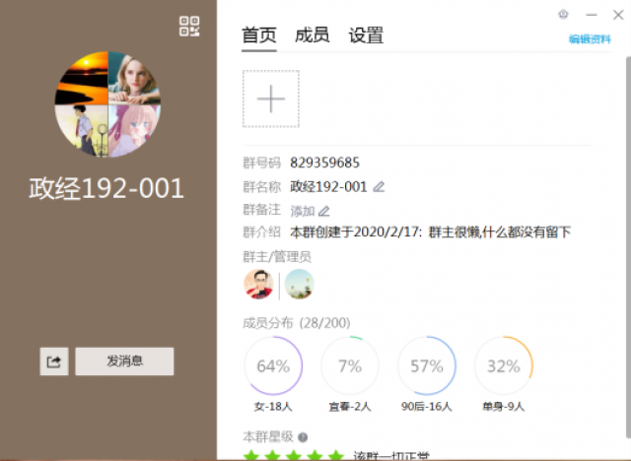Image resolution: width=631 pixels, height=461 pixels.
Task: Open the second administrator's avatar
Action: point(299,285)
